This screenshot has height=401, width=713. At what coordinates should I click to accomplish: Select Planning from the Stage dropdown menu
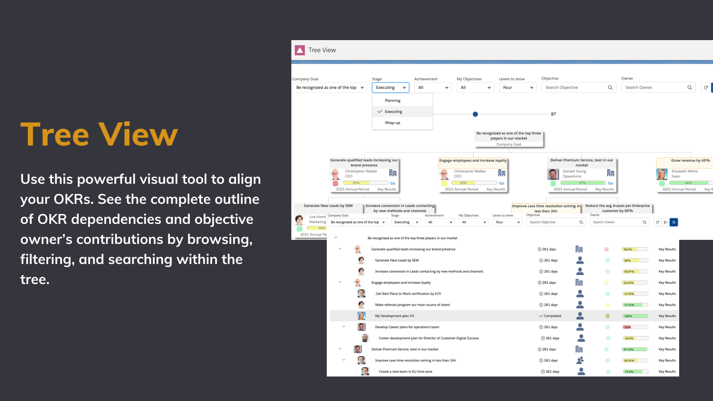pyautogui.click(x=392, y=100)
